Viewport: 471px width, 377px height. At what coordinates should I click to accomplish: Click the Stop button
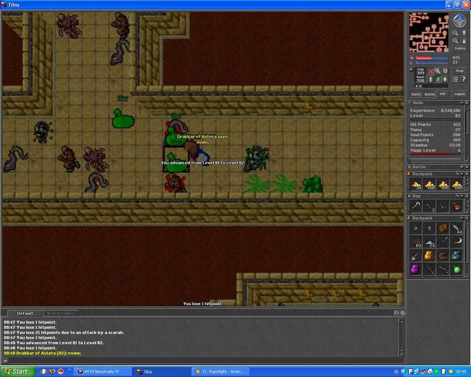point(460,71)
